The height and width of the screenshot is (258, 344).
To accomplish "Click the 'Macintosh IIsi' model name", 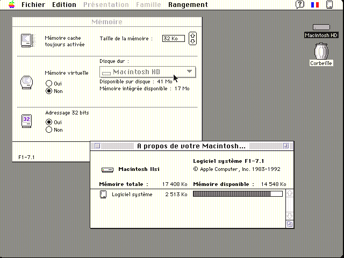I will [x=139, y=169].
